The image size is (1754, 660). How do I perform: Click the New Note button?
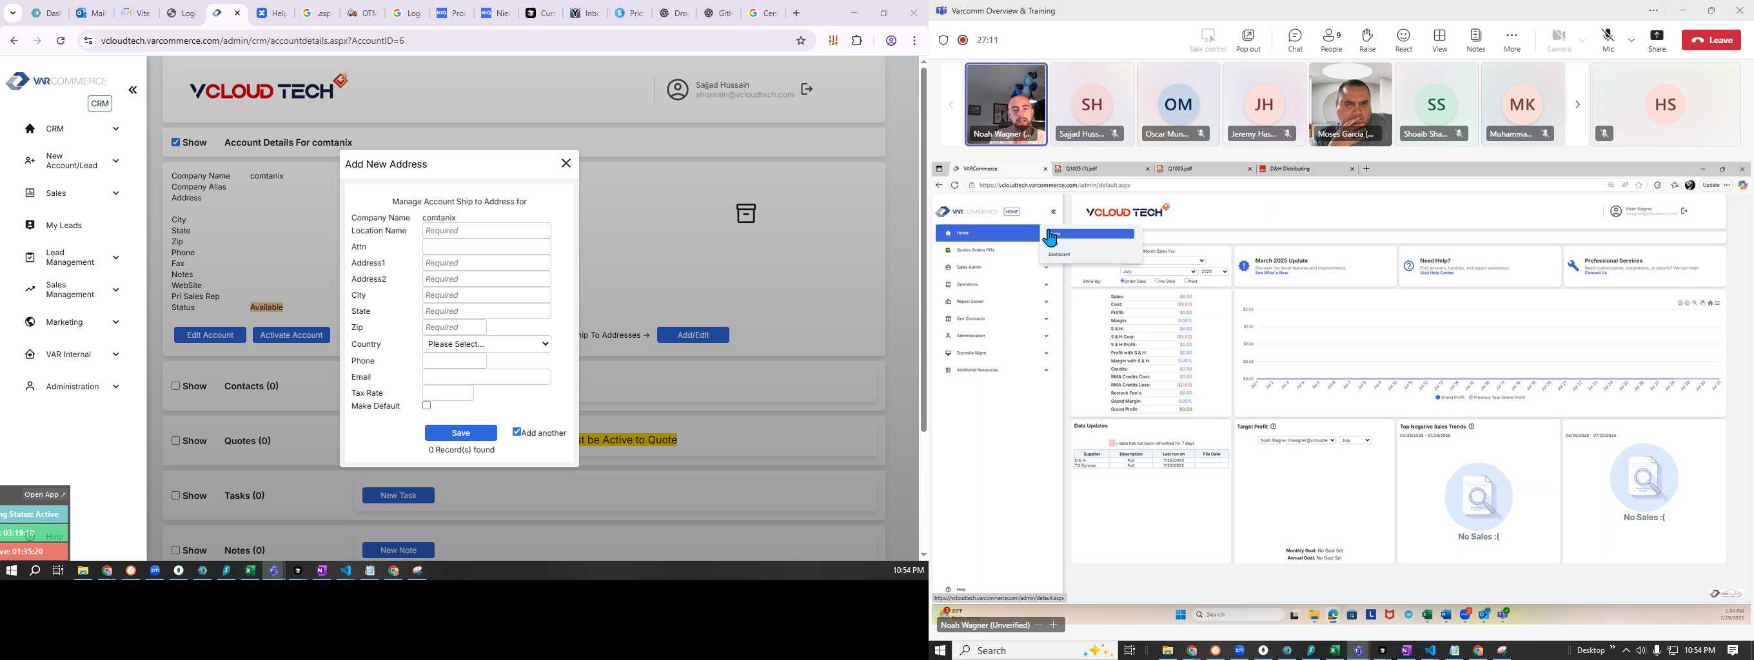click(x=399, y=550)
